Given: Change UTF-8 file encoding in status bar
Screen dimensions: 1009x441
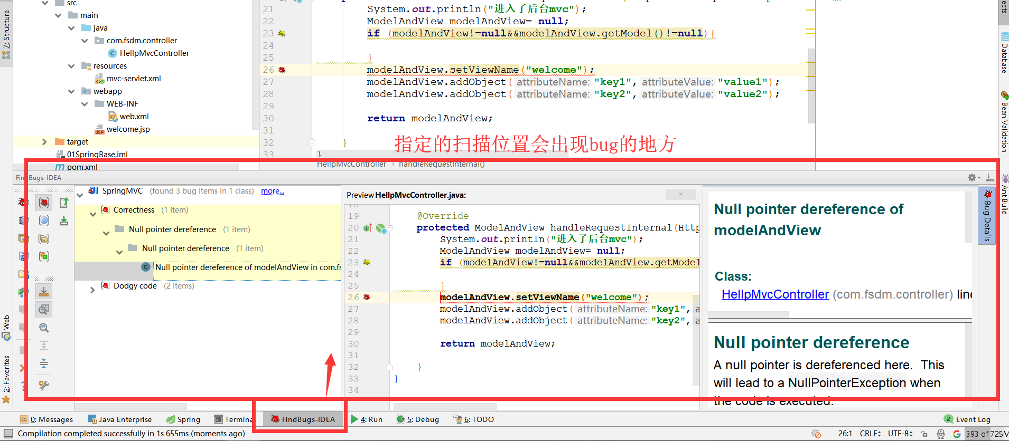Looking at the screenshot, I should 900,434.
